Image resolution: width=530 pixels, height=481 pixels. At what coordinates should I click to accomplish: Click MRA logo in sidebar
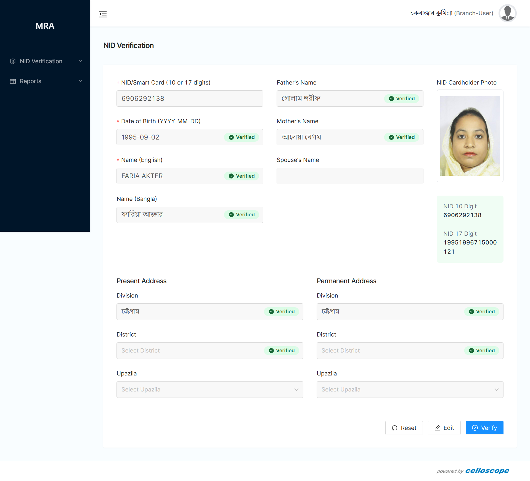coord(45,26)
